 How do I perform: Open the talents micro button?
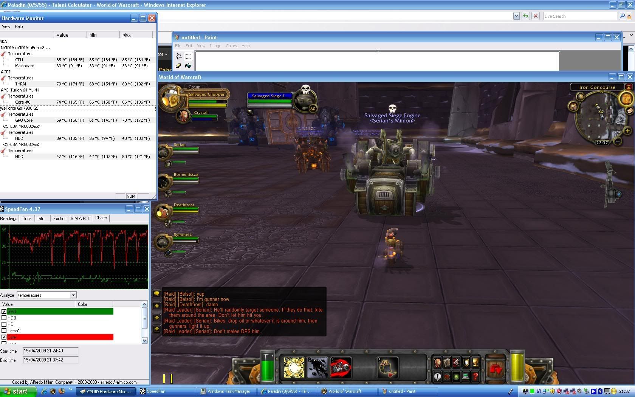(456, 362)
